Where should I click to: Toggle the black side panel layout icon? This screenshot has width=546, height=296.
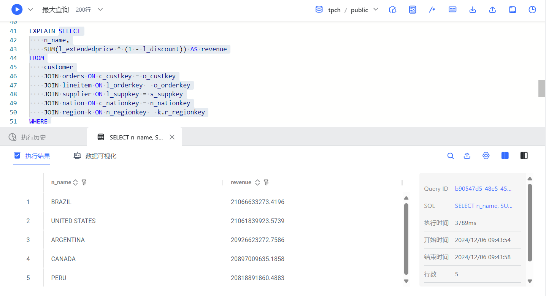coord(524,155)
